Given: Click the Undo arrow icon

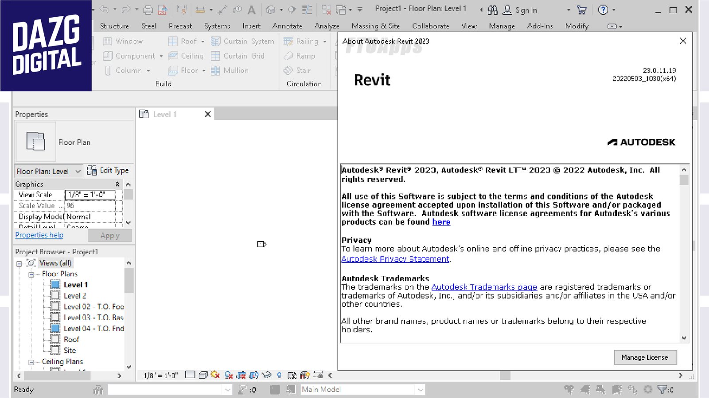Looking at the screenshot, I should (x=104, y=9).
